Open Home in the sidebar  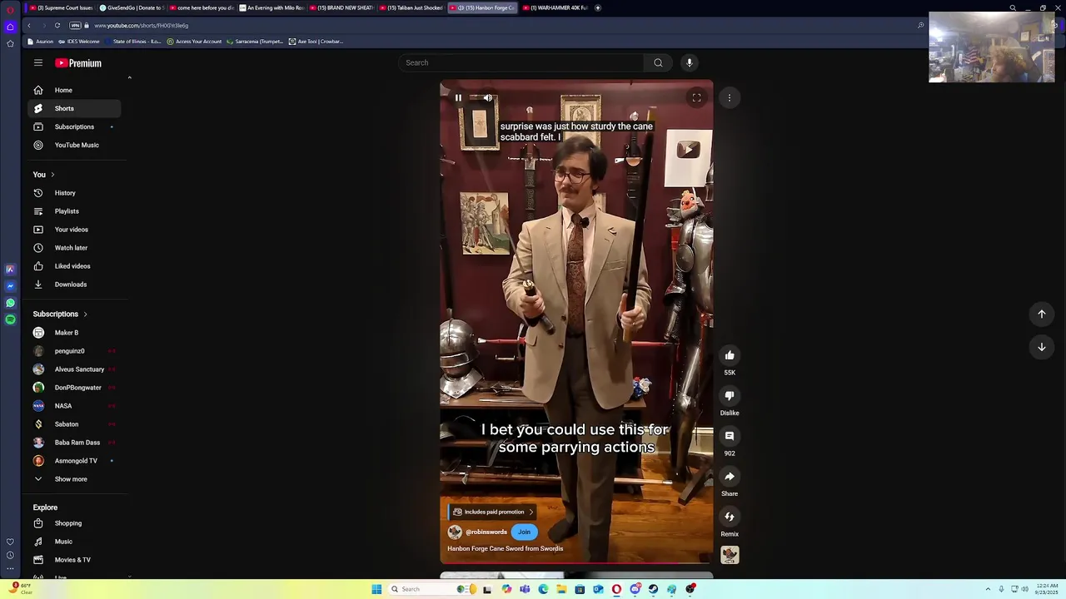tap(73, 90)
